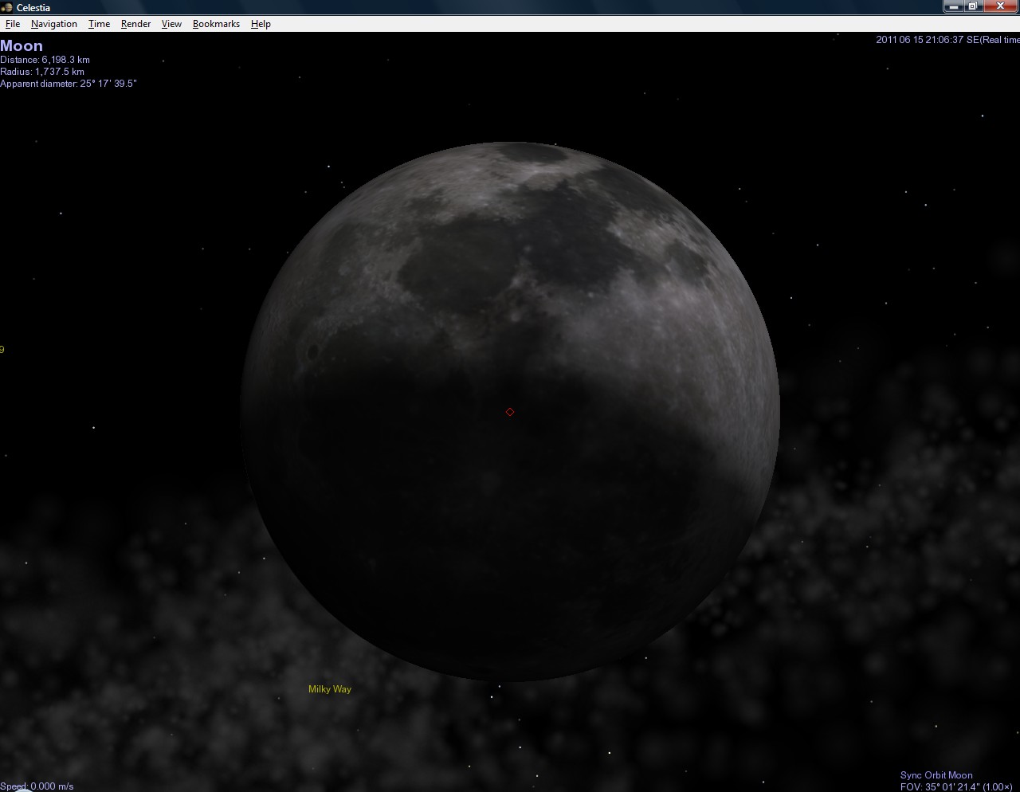Click the red diamond selection marker
This screenshot has height=792, width=1020.
click(510, 412)
